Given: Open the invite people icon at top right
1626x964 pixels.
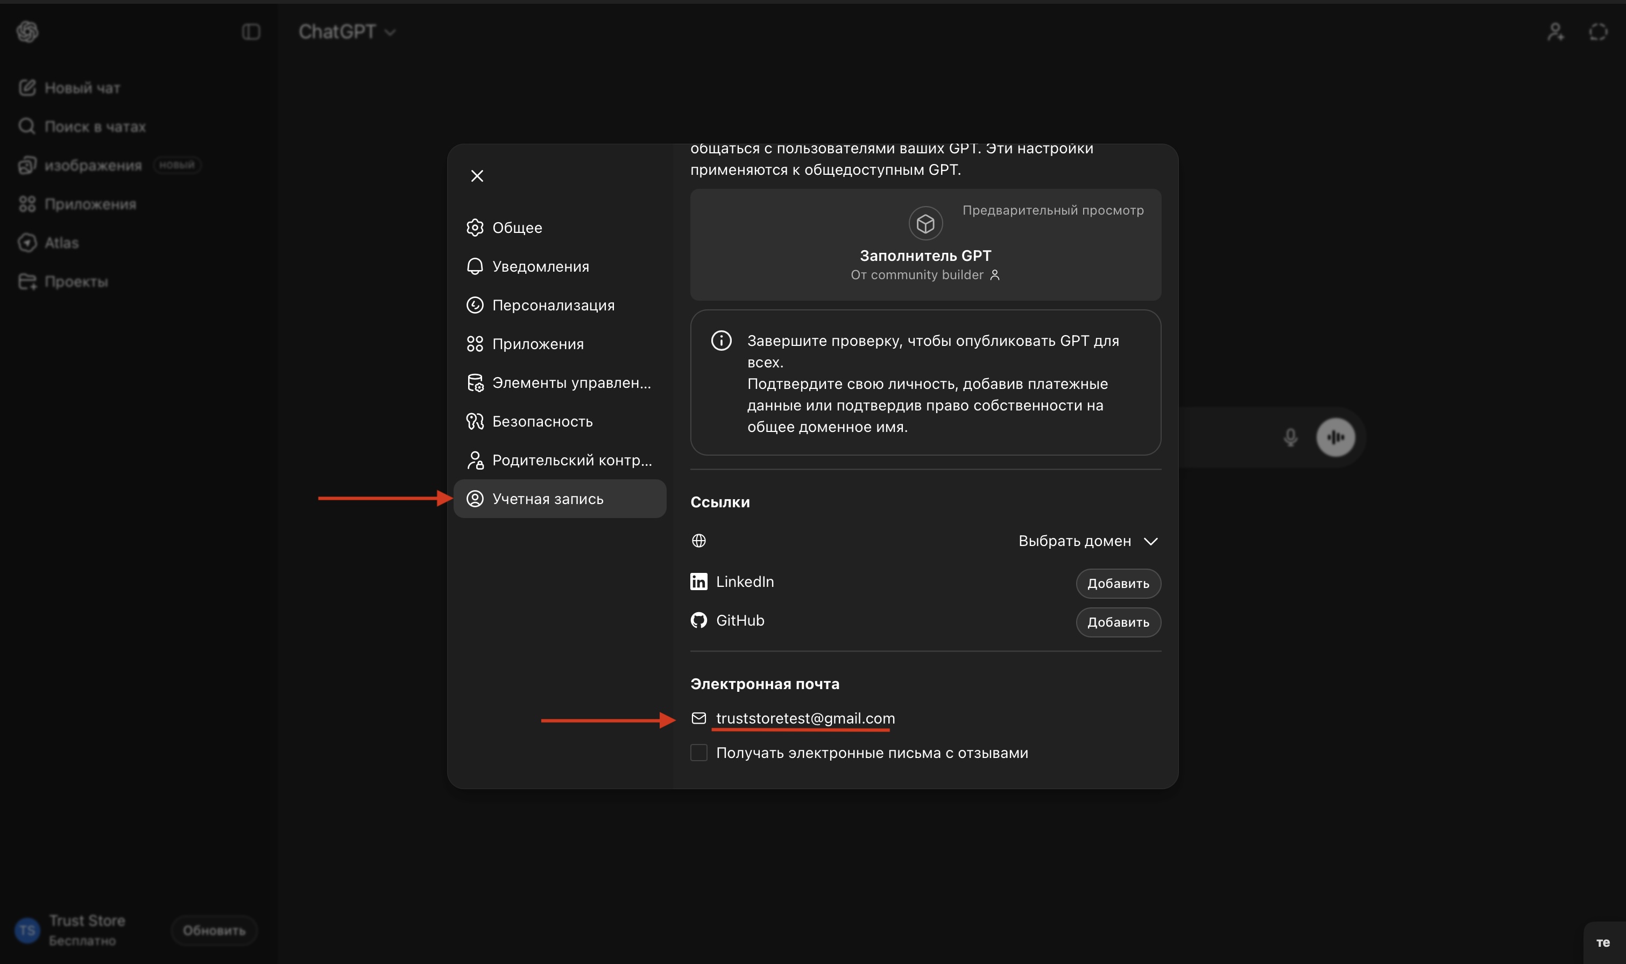Looking at the screenshot, I should click(x=1555, y=31).
